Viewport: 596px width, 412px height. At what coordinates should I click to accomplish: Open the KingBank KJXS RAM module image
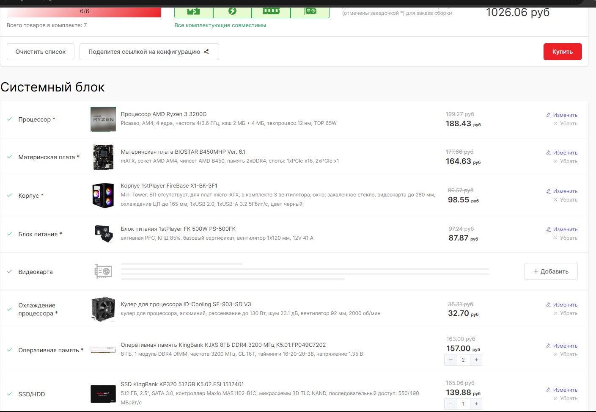tap(103, 350)
